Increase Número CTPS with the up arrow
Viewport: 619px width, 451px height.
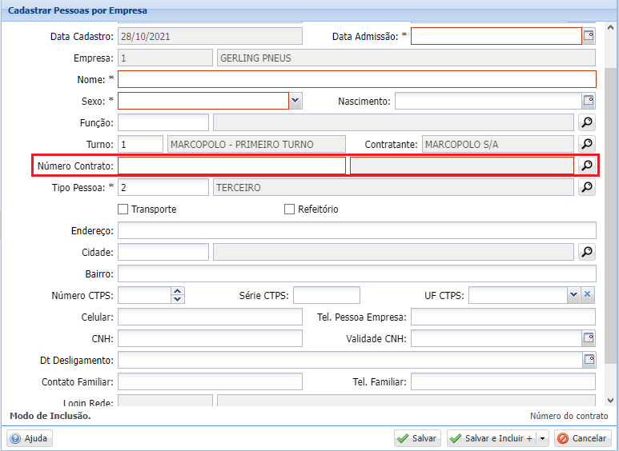(178, 291)
